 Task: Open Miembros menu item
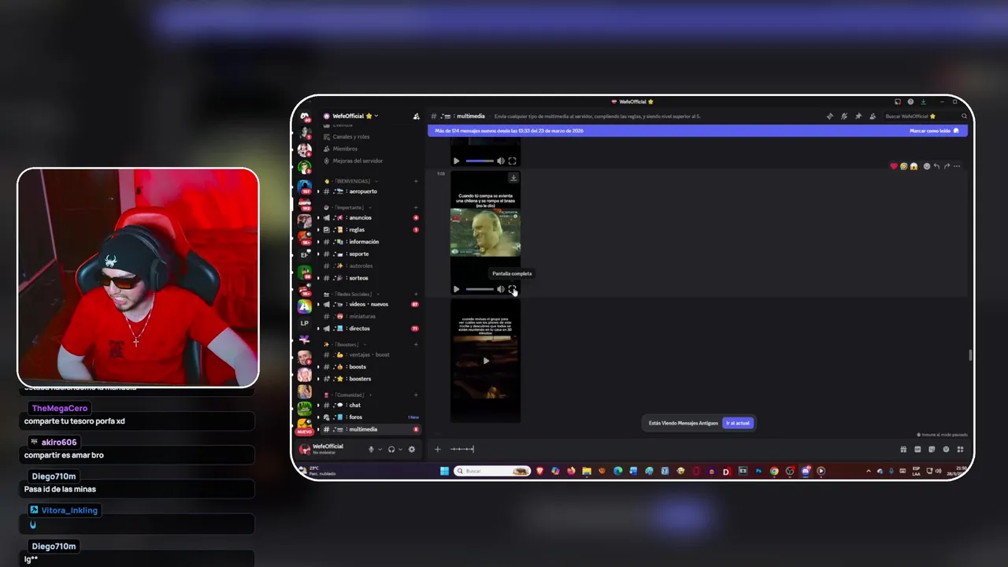pos(345,148)
